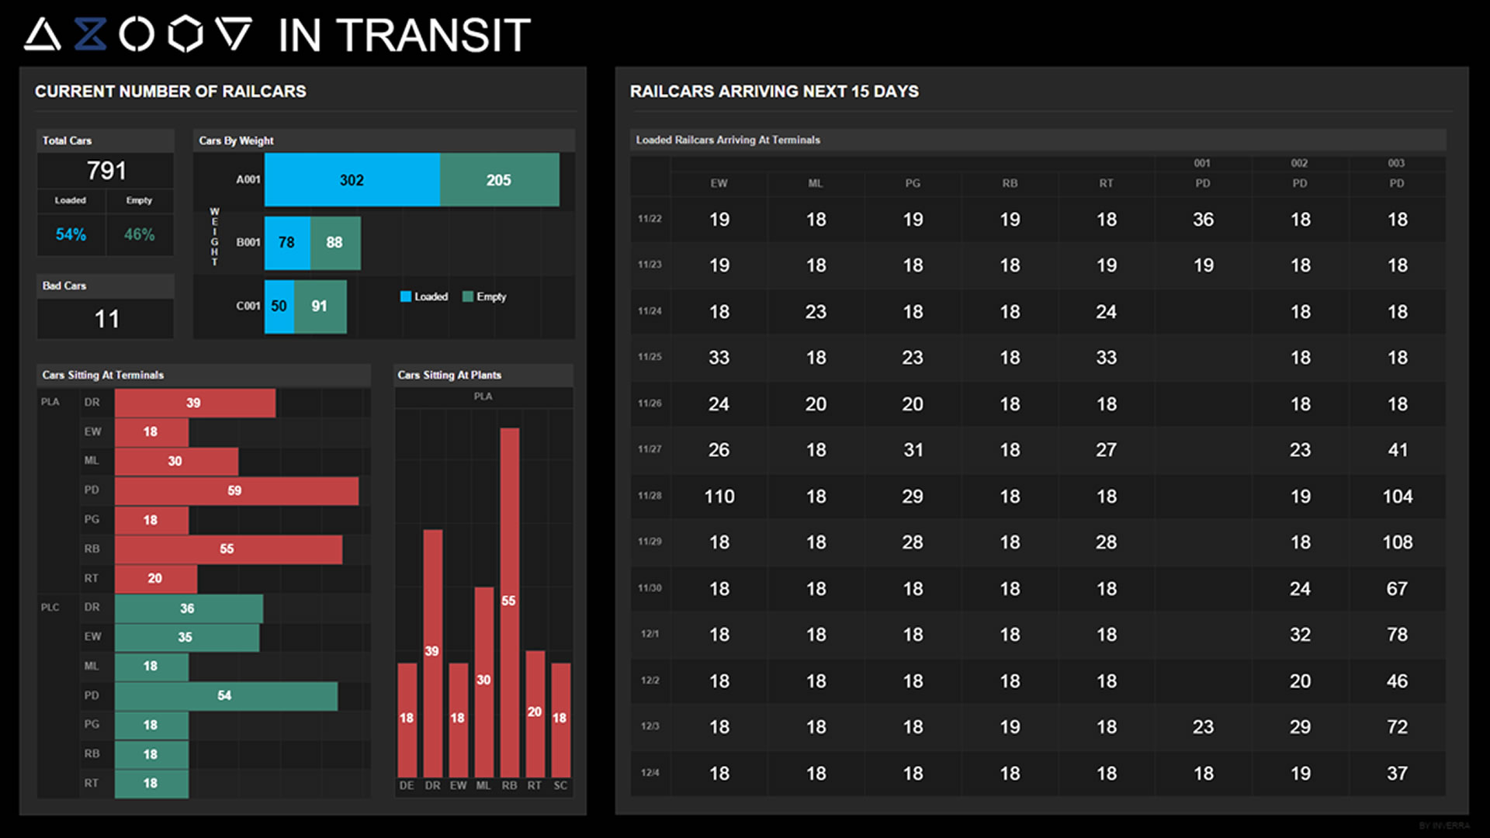Select the ML plant column bar 30

[x=483, y=682]
